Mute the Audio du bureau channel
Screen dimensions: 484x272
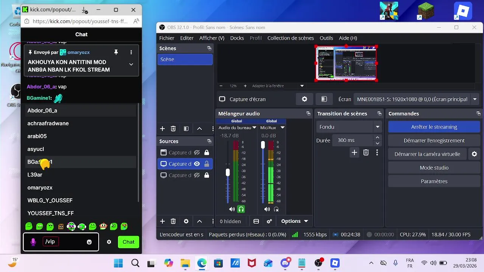[232, 209]
